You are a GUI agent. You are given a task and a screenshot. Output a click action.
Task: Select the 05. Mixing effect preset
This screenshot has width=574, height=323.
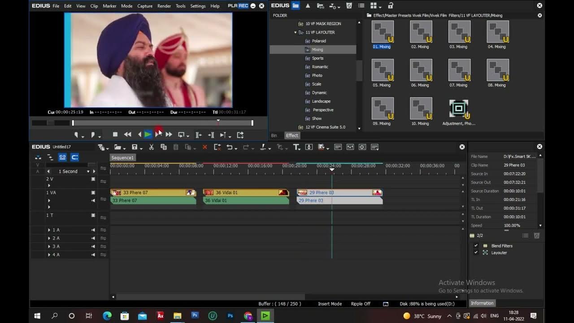383,73
